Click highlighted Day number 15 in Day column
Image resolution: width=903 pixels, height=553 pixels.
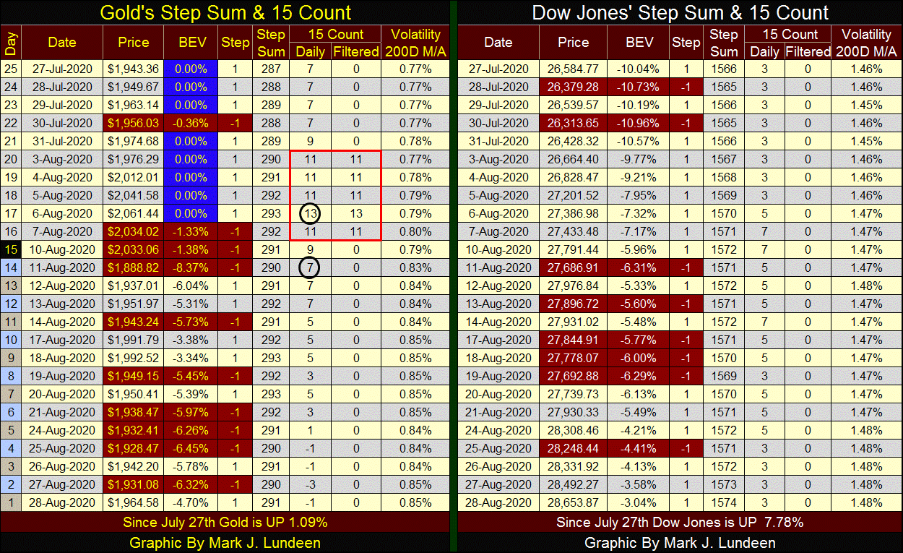coord(10,250)
